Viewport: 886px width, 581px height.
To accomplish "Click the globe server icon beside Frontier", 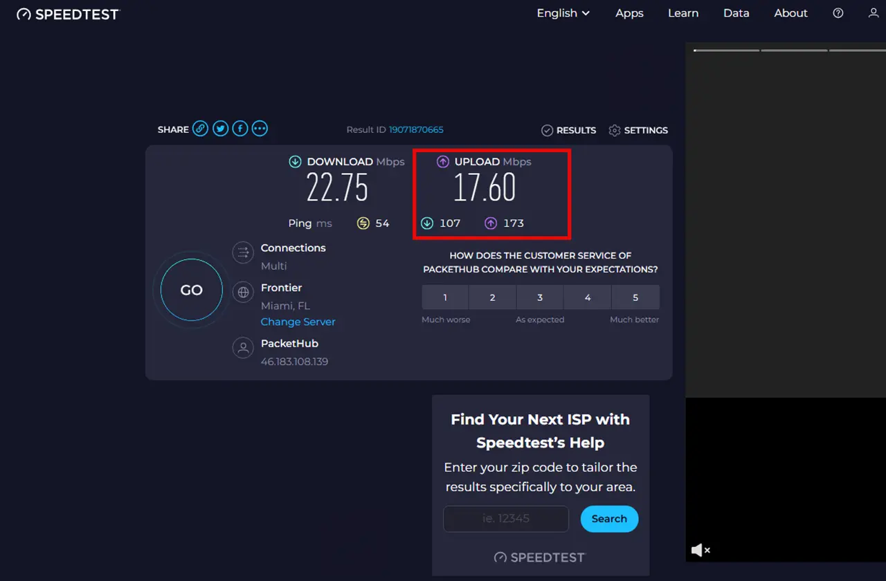I will click(243, 292).
